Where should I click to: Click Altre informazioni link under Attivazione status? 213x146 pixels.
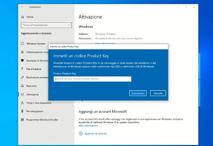pos(105,43)
